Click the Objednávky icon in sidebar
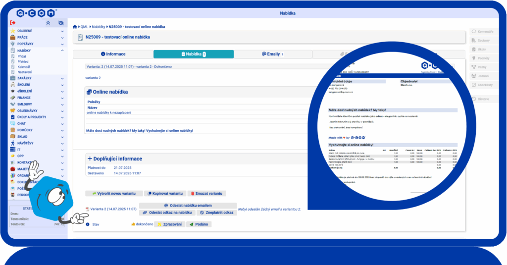The image size is (507, 265). pos(12,110)
